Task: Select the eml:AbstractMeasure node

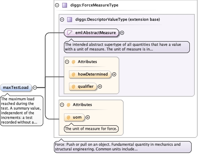Action: (91, 33)
